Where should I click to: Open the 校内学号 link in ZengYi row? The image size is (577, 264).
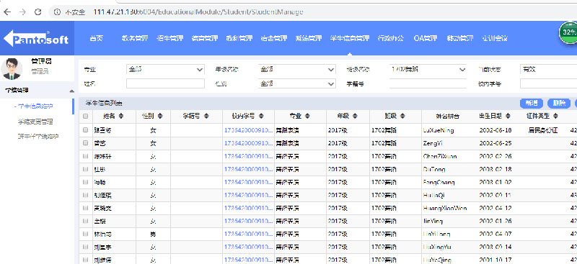pos(248,143)
